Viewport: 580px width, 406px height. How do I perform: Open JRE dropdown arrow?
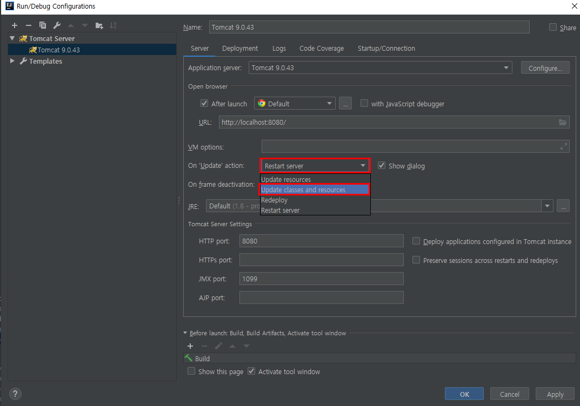coord(547,206)
